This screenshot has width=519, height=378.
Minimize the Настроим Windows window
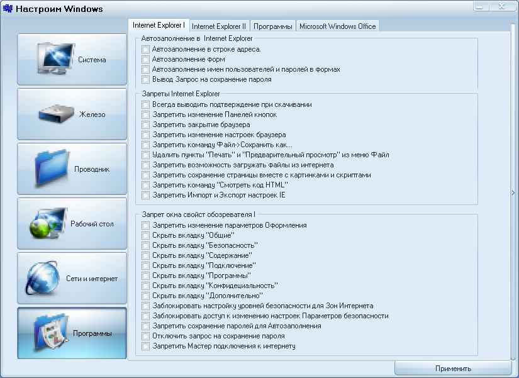click(x=480, y=6)
